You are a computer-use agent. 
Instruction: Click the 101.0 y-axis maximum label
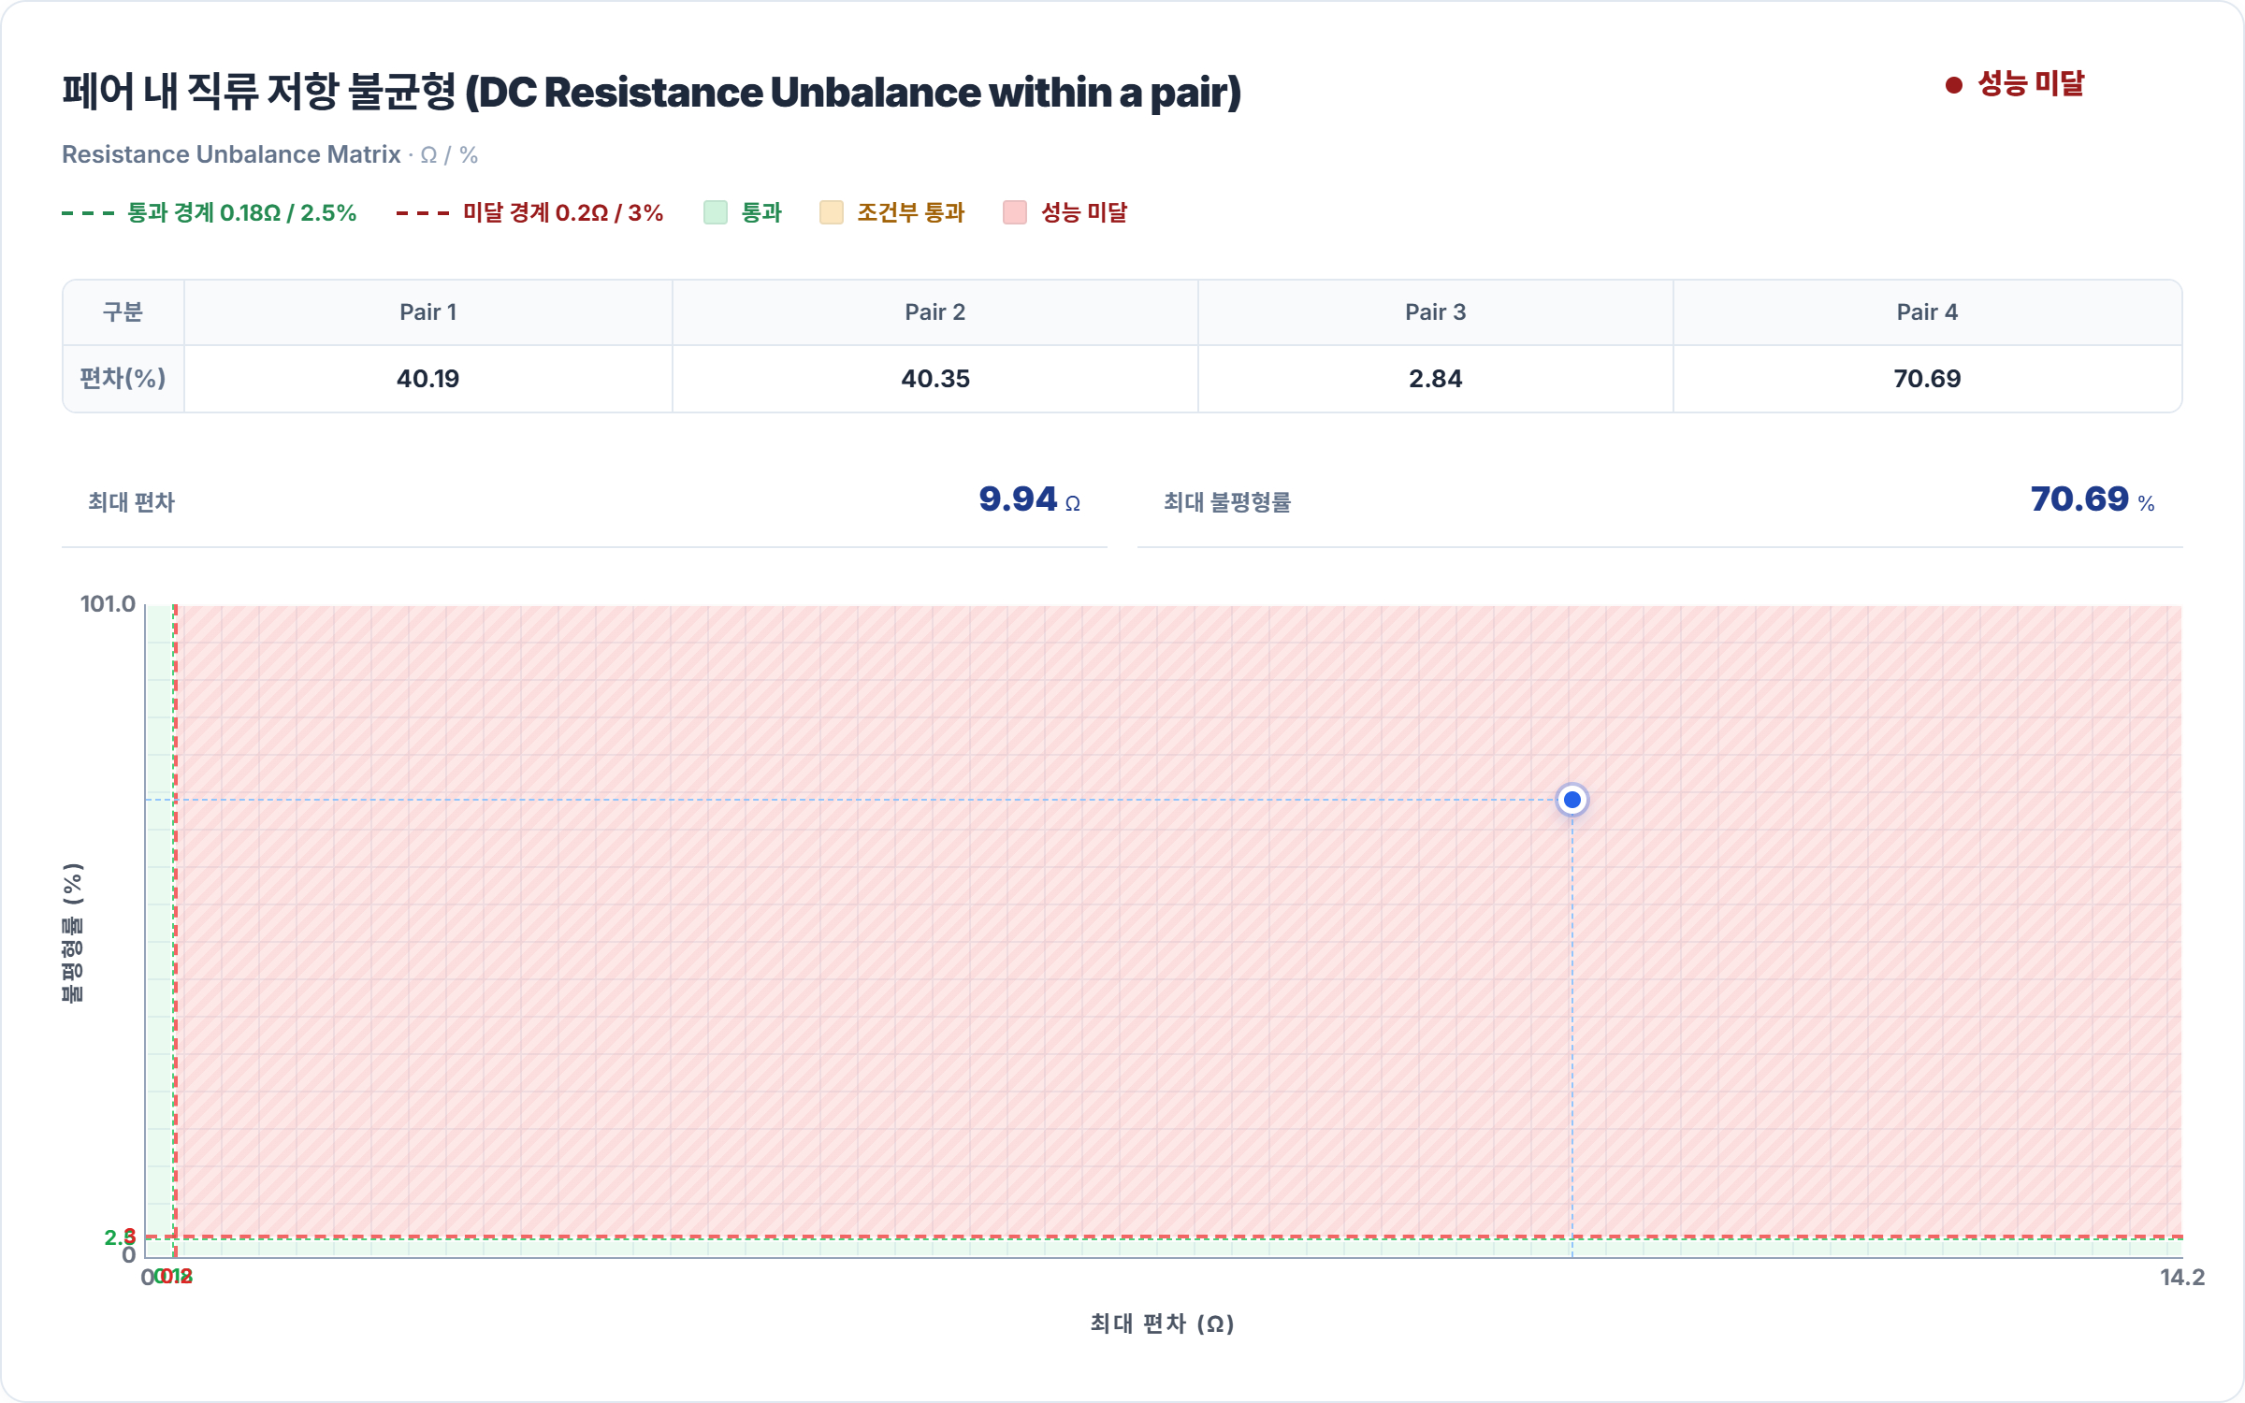(x=108, y=604)
